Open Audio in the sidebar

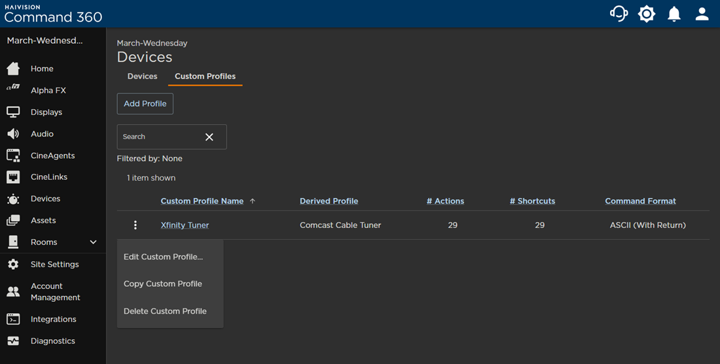(x=43, y=134)
